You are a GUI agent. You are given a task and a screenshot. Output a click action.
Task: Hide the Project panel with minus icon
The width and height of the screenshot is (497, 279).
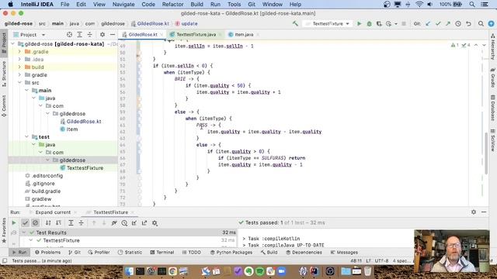pyautogui.click(x=113, y=34)
